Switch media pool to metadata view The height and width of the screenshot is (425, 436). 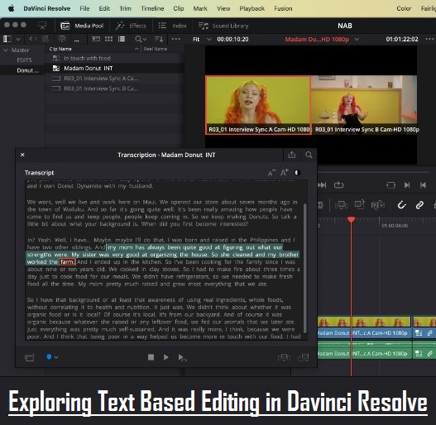click(x=96, y=39)
